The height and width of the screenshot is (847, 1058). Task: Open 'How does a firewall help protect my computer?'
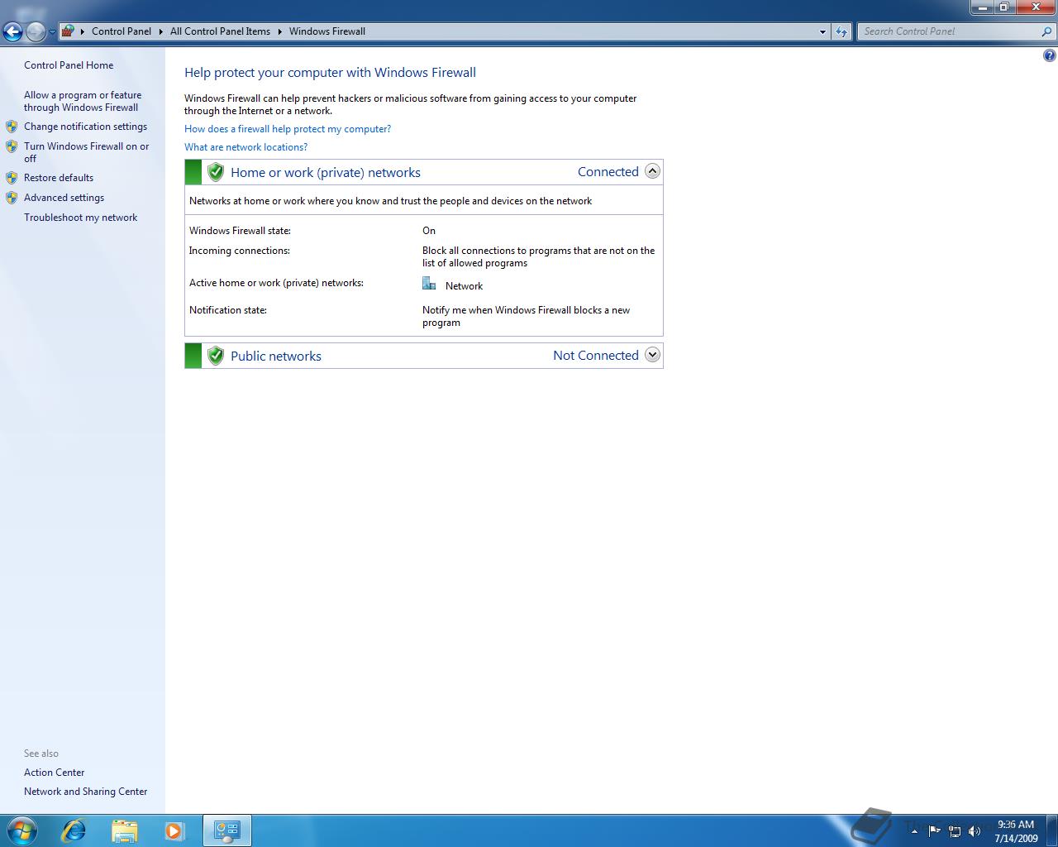[288, 129]
